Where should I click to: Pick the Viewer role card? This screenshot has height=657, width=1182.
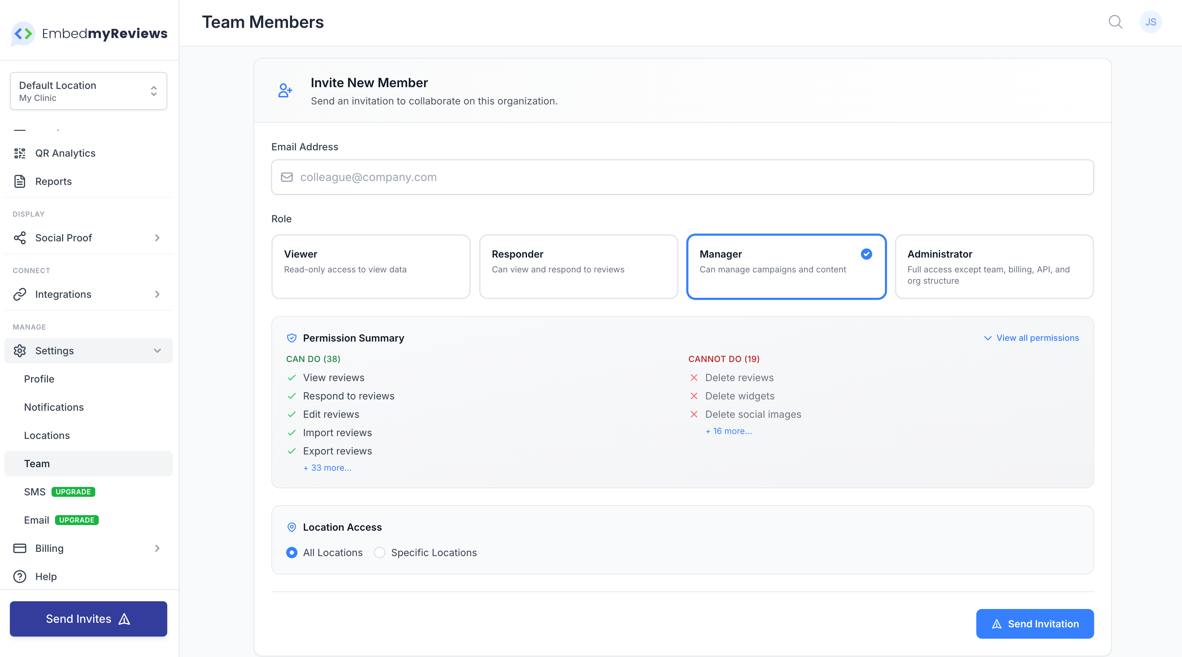point(370,266)
